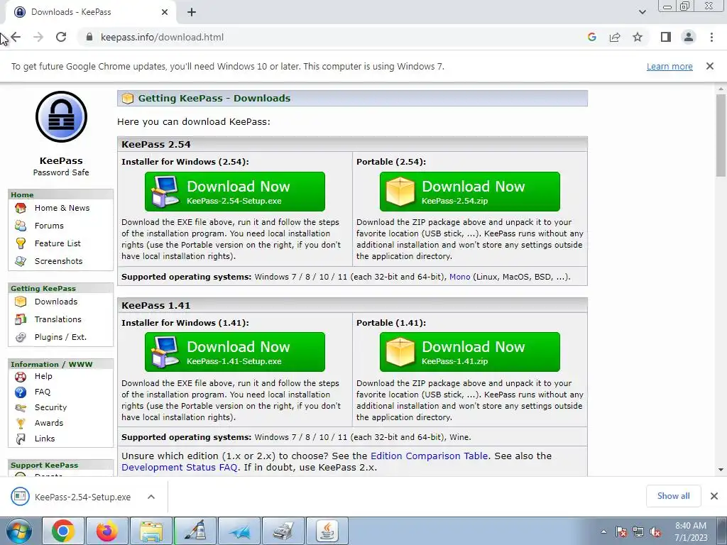The image size is (727, 545).
Task: Reload the page with refresh icon
Action: click(x=61, y=37)
